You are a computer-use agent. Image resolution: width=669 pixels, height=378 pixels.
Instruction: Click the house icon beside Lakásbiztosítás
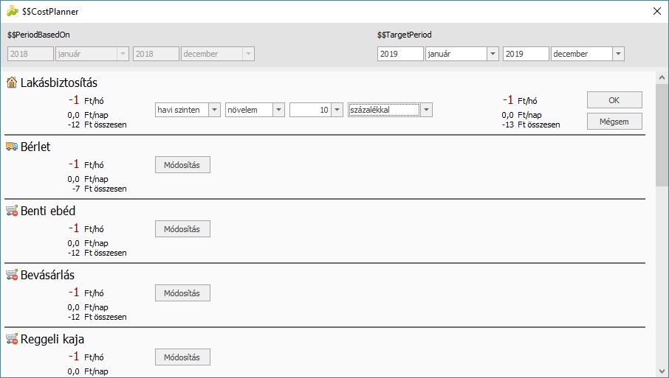(12, 83)
